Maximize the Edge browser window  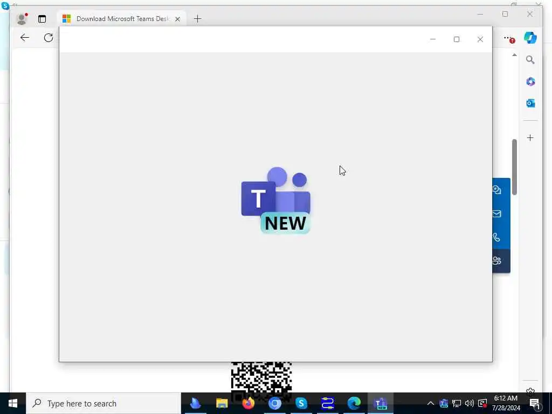505,14
